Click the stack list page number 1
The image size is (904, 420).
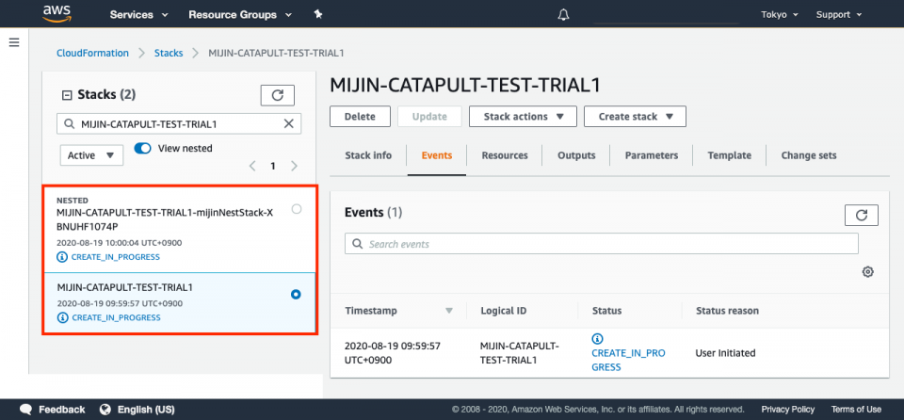[273, 166]
